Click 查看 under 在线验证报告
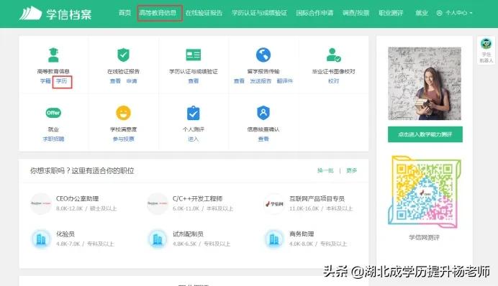This screenshot has height=286, width=498. 115,81
